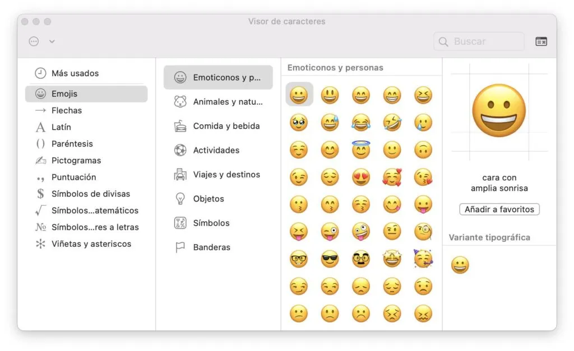Click the Añadir a favoritos button
Image resolution: width=574 pixels, height=351 pixels.
pos(499,209)
